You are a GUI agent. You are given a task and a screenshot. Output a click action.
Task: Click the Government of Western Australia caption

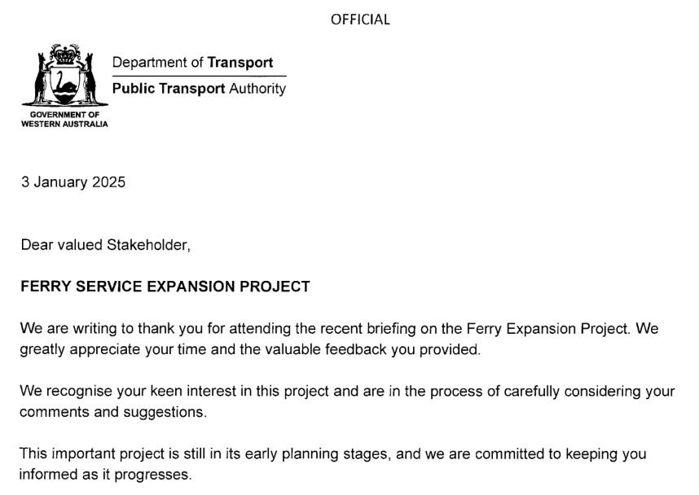(x=64, y=119)
